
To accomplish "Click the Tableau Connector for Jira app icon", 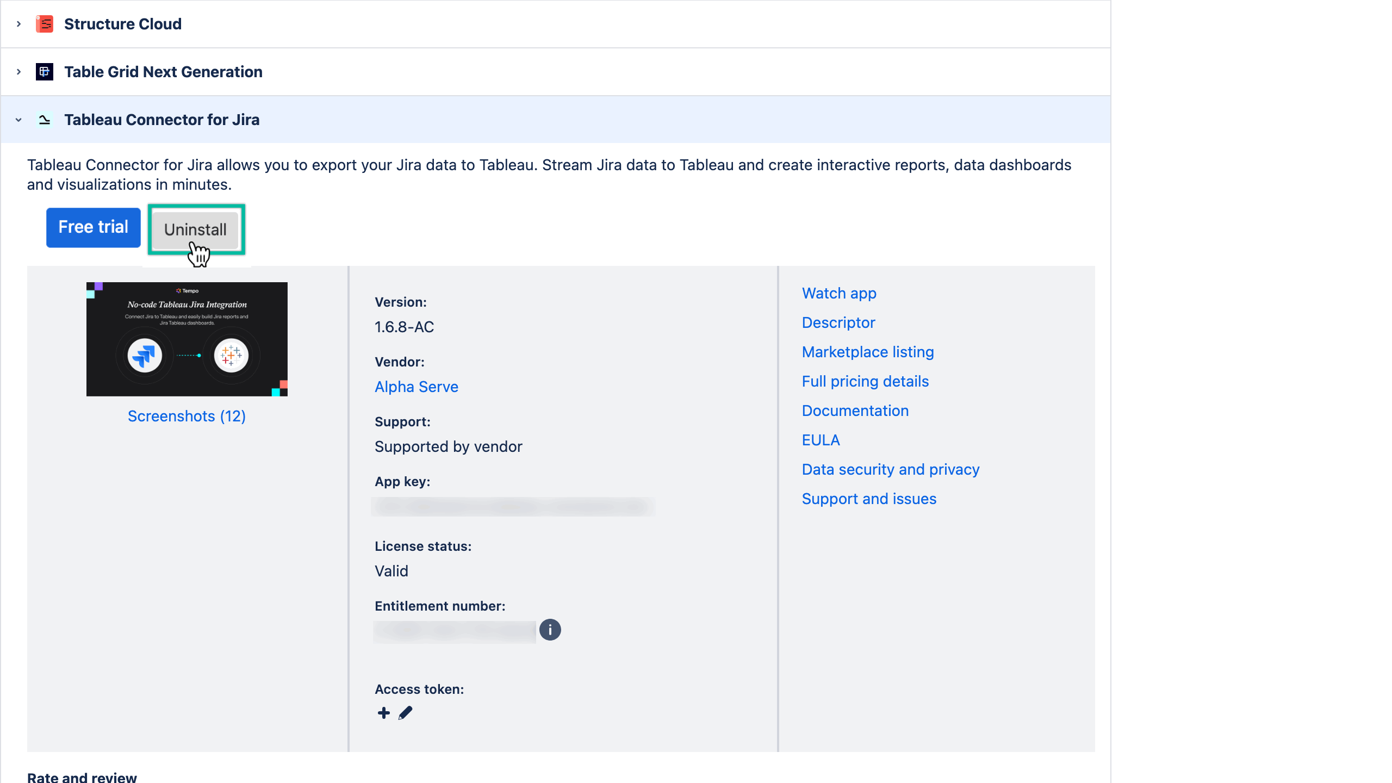I will click(x=45, y=119).
